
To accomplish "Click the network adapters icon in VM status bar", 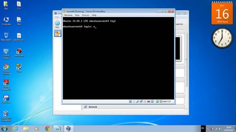I will [141, 101].
